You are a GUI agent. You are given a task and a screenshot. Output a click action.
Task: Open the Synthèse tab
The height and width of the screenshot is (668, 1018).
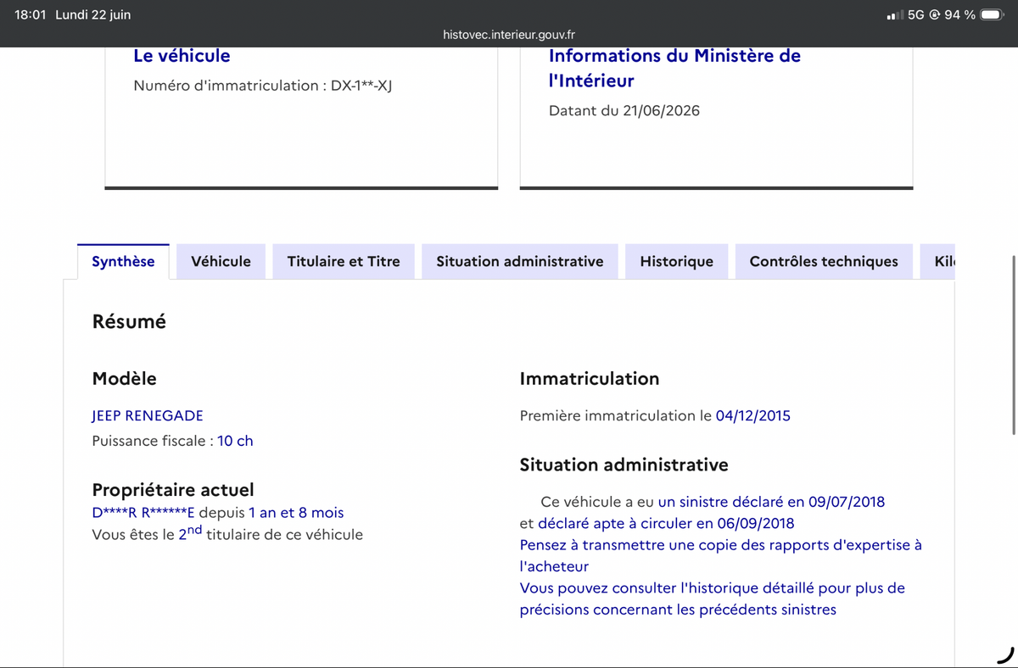123,261
